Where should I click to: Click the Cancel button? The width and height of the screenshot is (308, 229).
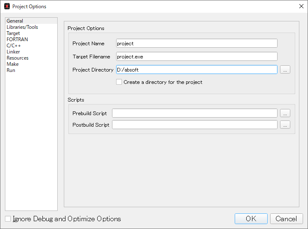(x=287, y=219)
